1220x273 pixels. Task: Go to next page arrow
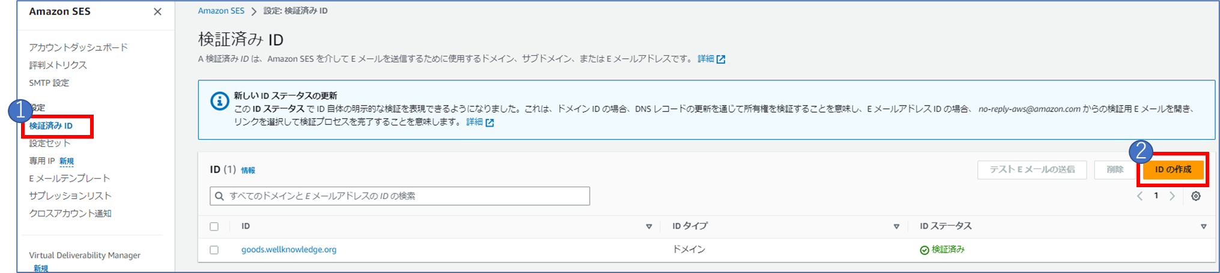[x=1172, y=196]
